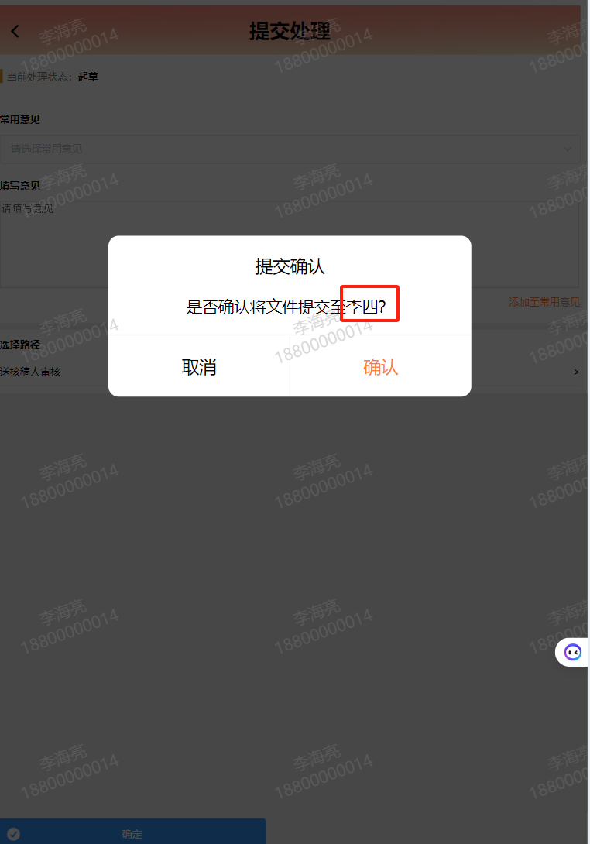Focus the 请填写意见 text area

click(290, 245)
